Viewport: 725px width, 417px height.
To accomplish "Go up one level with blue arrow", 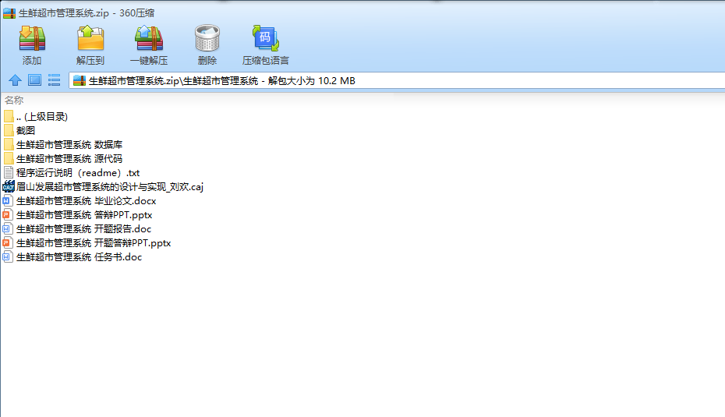I will (x=16, y=80).
